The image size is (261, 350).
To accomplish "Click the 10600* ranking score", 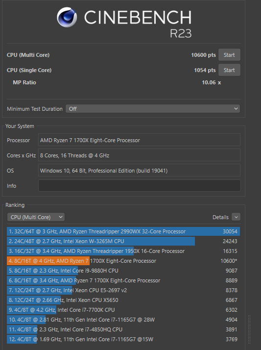I will (x=229, y=261).
